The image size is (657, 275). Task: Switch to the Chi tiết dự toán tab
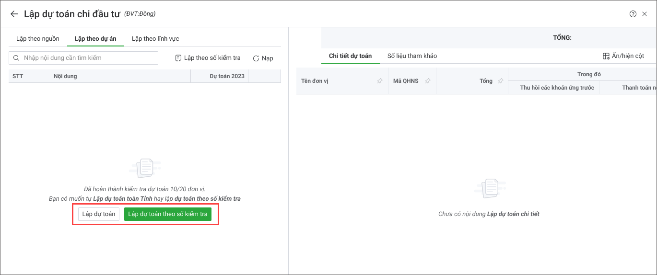[x=350, y=56]
